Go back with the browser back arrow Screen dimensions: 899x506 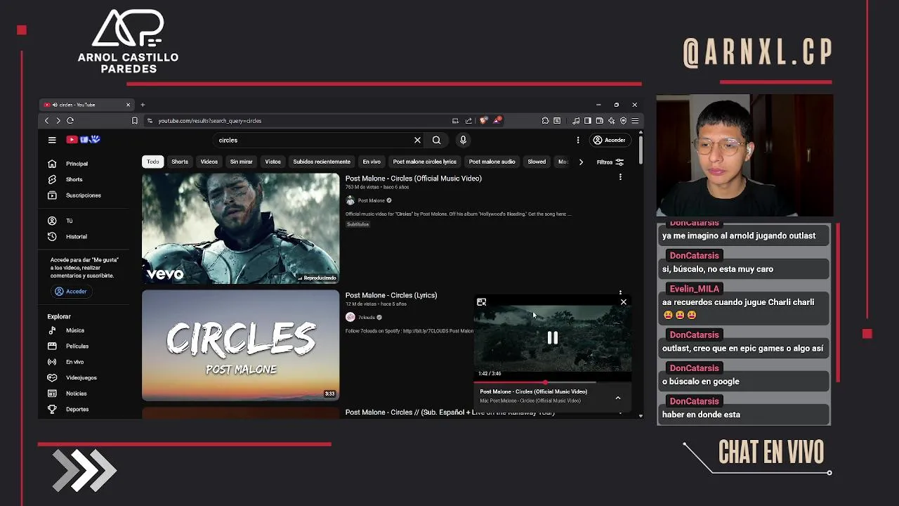[47, 121]
